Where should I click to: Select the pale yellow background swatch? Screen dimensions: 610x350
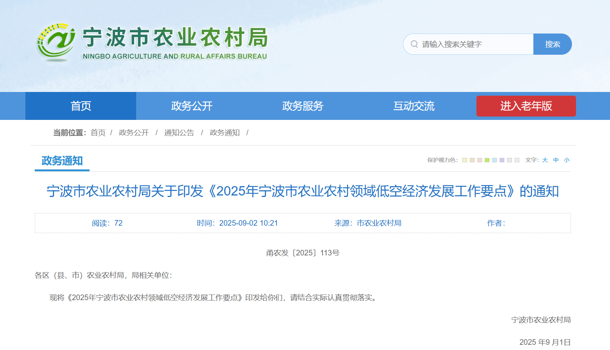click(x=464, y=160)
